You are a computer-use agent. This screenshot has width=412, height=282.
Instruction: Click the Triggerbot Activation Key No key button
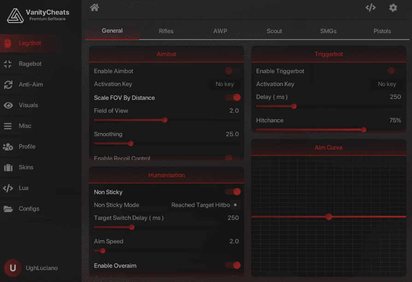tap(387, 84)
